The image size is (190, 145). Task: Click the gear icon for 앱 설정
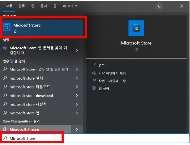93,88
